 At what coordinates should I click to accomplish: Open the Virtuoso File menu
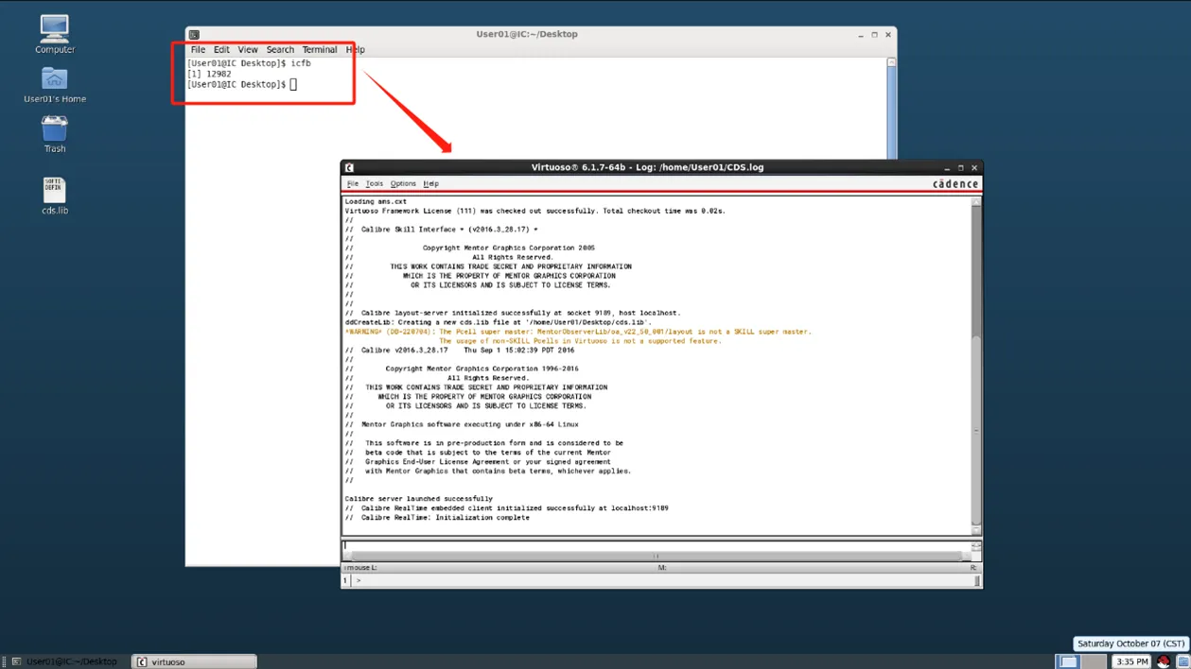click(x=352, y=184)
